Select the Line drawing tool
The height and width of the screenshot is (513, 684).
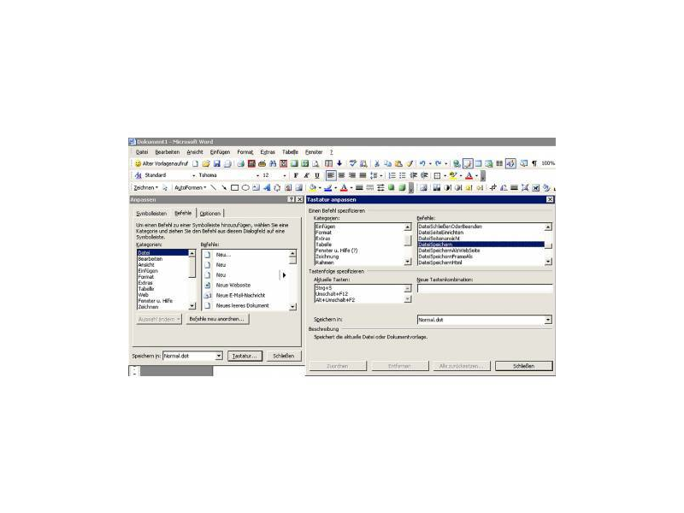pos(213,187)
